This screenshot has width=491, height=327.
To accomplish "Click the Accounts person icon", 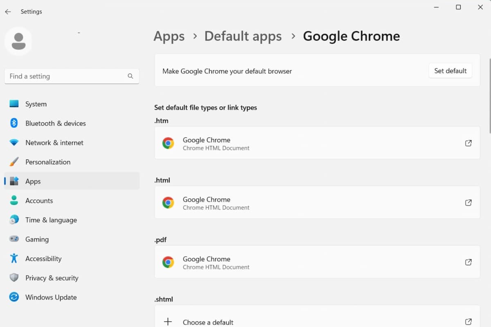I will click(x=14, y=200).
